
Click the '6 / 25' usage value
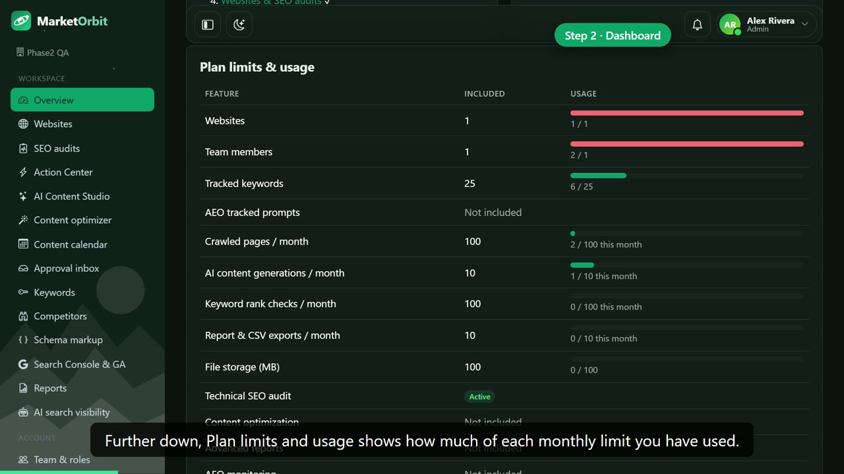click(582, 186)
